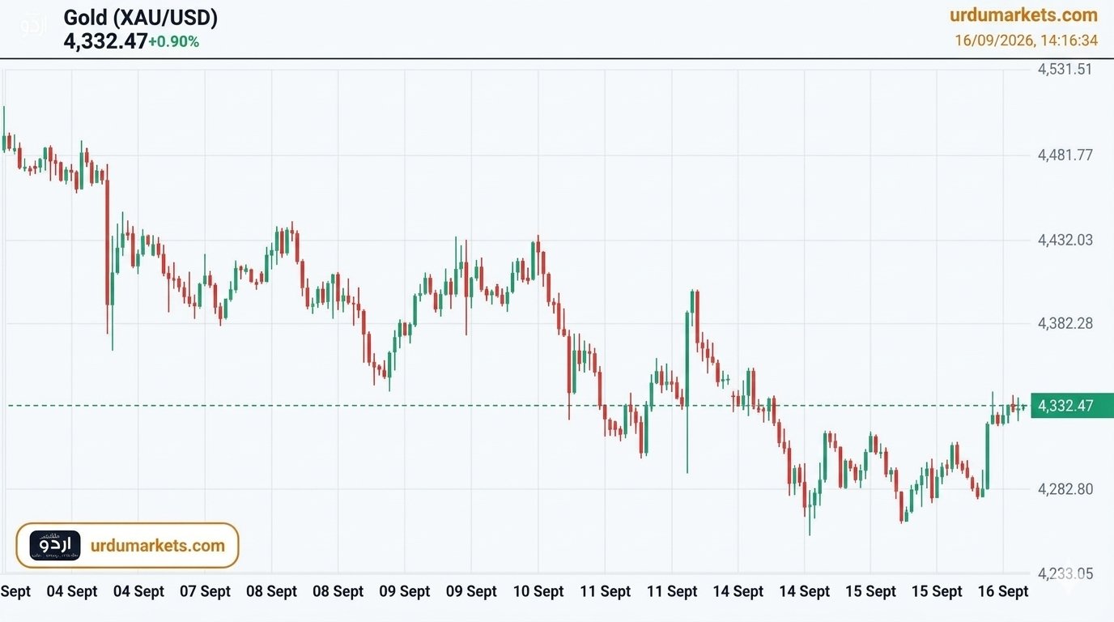Click the current price 4,332.47 header value
This screenshot has height=622, width=1114.
105,41
